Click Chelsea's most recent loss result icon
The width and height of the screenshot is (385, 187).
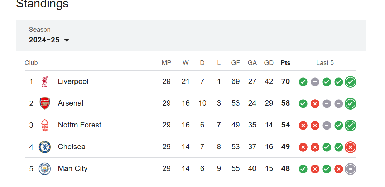(350, 147)
